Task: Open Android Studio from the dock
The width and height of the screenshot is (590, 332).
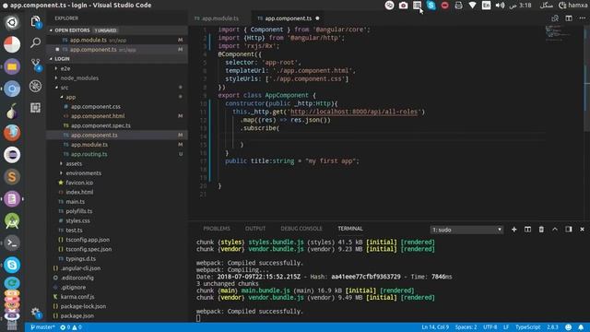Action: [x=12, y=221]
